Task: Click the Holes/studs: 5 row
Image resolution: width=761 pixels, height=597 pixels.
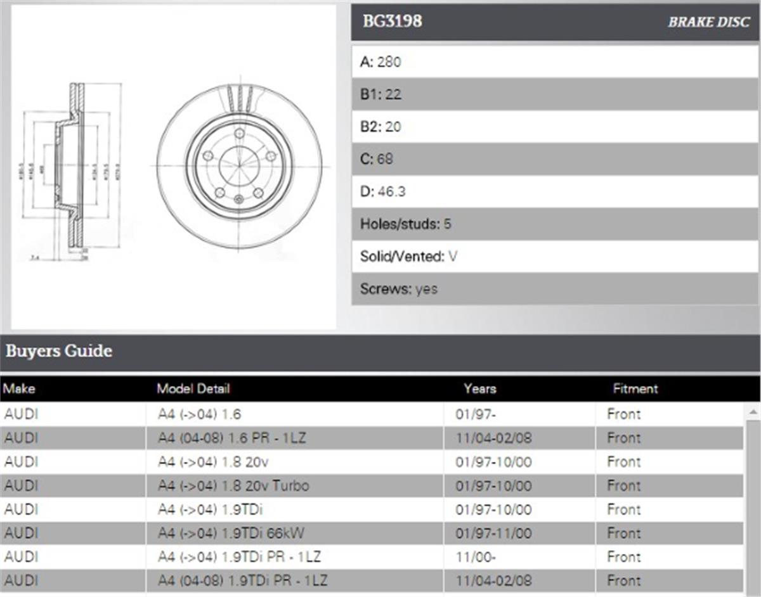Action: [x=555, y=224]
